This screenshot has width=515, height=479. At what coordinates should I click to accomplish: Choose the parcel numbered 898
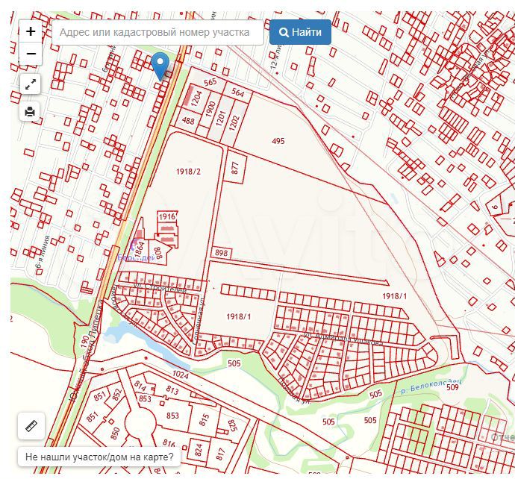click(x=221, y=254)
